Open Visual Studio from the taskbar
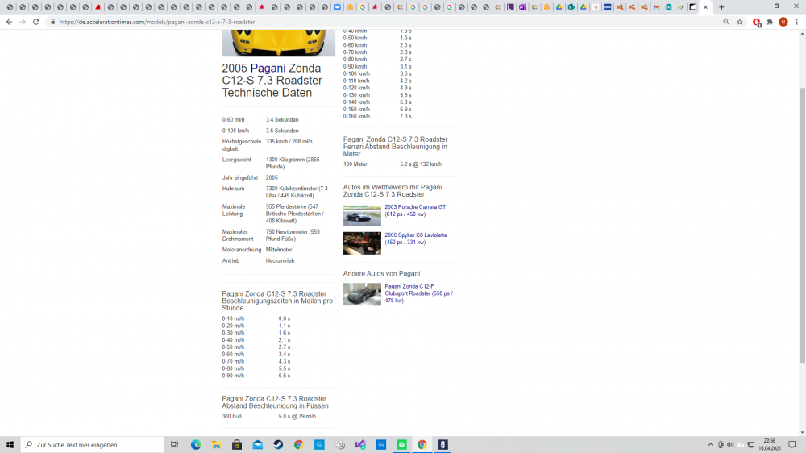The height and width of the screenshot is (453, 806). point(360,445)
